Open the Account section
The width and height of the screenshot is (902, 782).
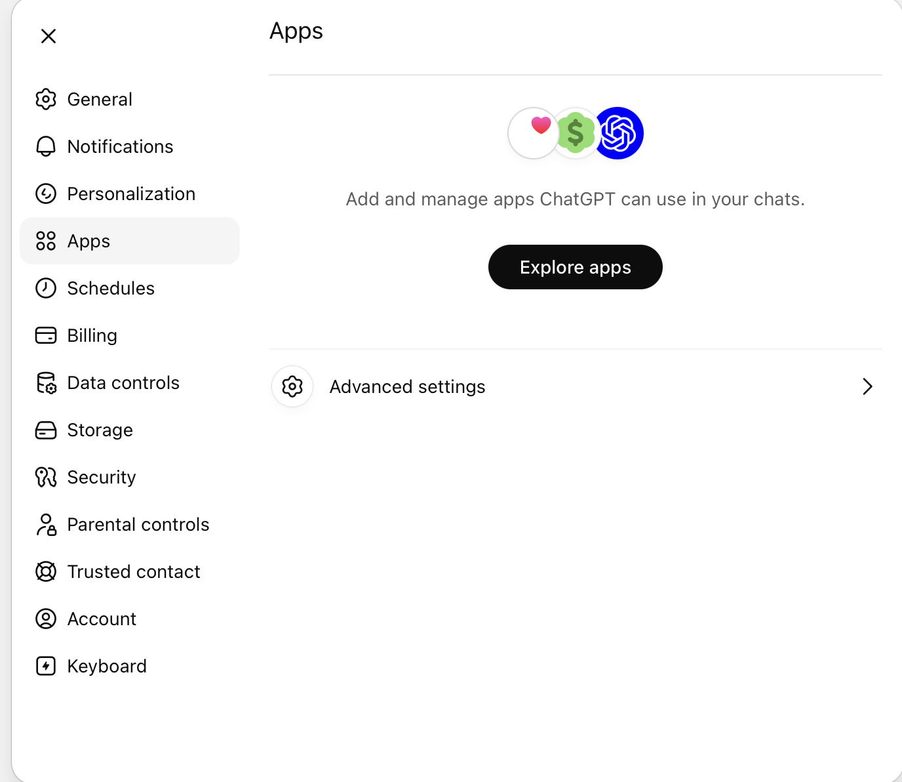click(130, 619)
